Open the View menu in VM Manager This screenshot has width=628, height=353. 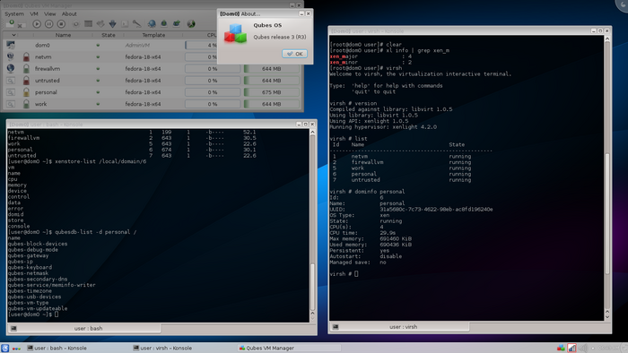(x=49, y=13)
